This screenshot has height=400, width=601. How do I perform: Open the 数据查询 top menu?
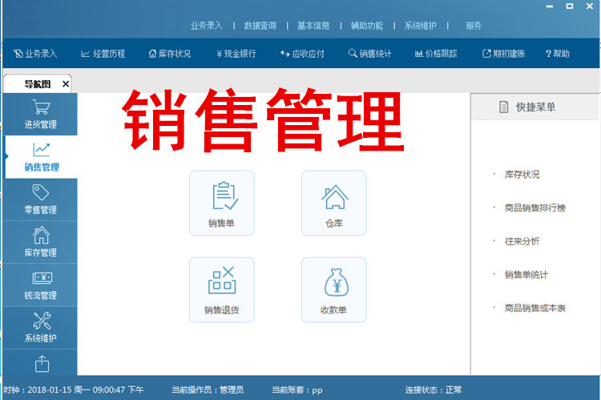tap(260, 26)
